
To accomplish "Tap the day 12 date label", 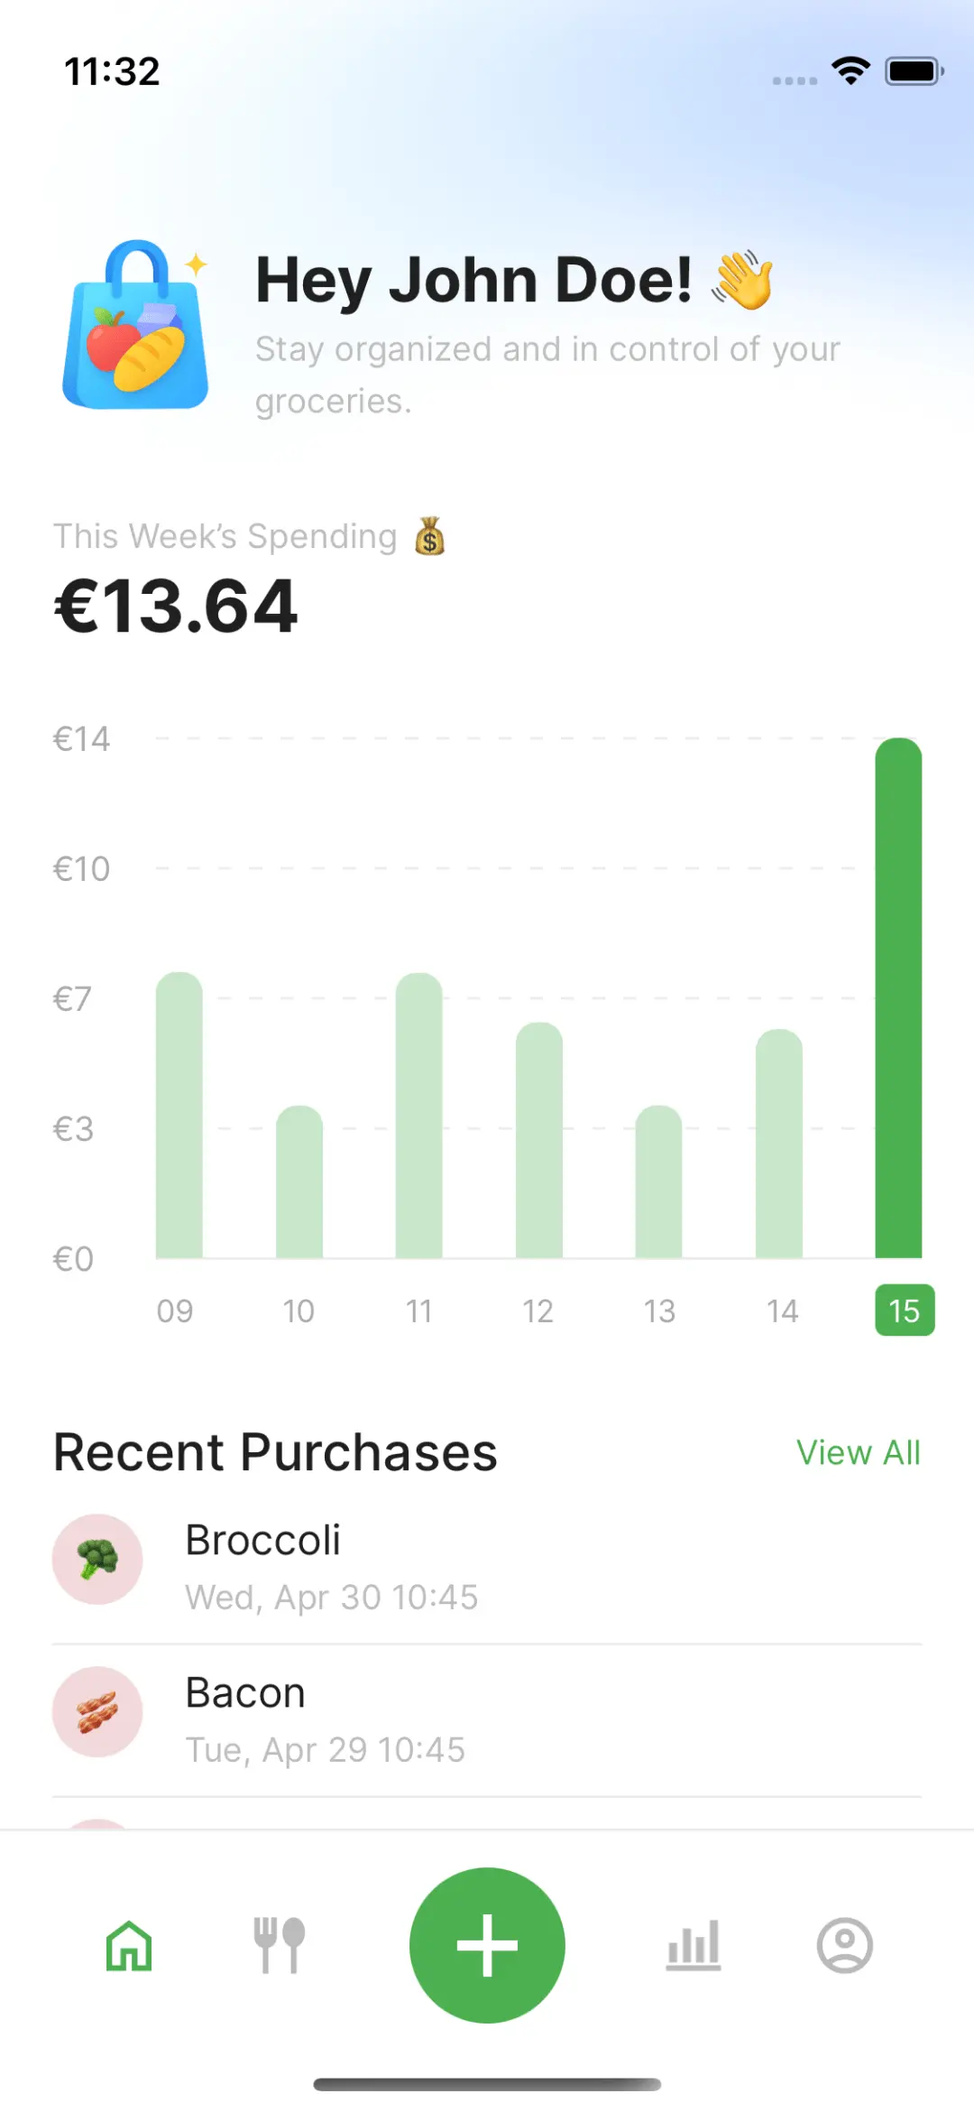I will (x=538, y=1311).
